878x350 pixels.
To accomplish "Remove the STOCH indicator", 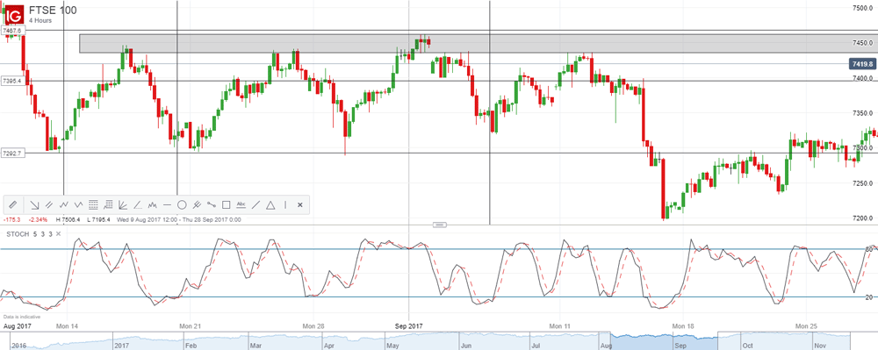I will coord(58,233).
